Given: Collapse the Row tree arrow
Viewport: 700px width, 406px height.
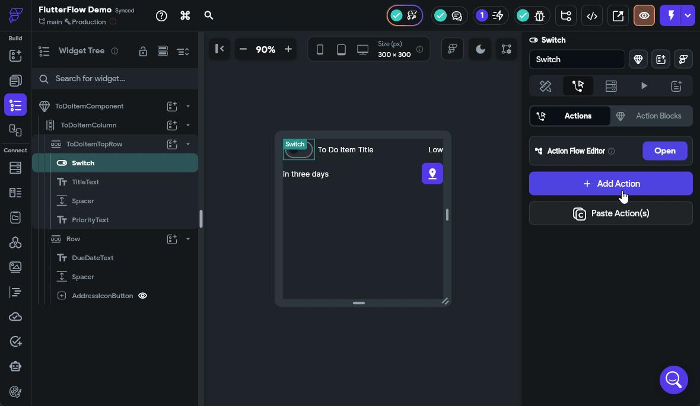Looking at the screenshot, I should [x=188, y=239].
